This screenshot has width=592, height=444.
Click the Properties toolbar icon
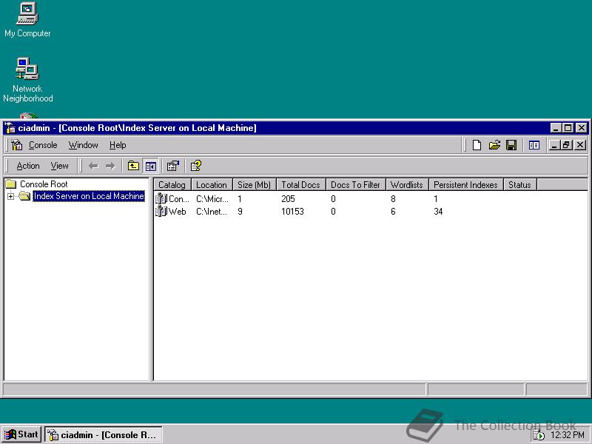pyautogui.click(x=173, y=166)
